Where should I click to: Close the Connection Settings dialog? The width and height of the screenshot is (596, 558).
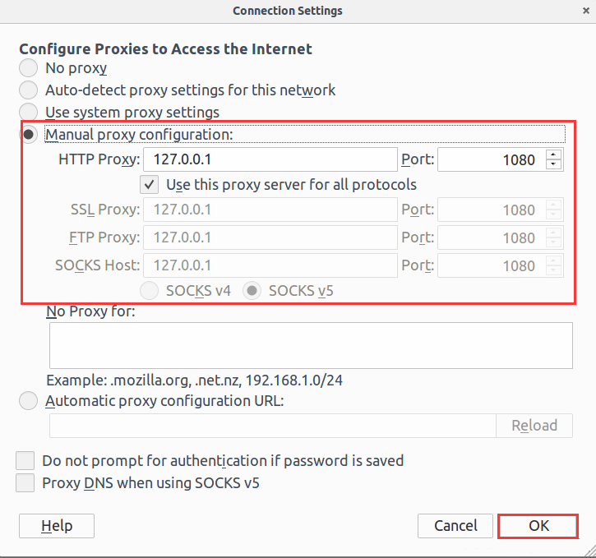[585, 11]
